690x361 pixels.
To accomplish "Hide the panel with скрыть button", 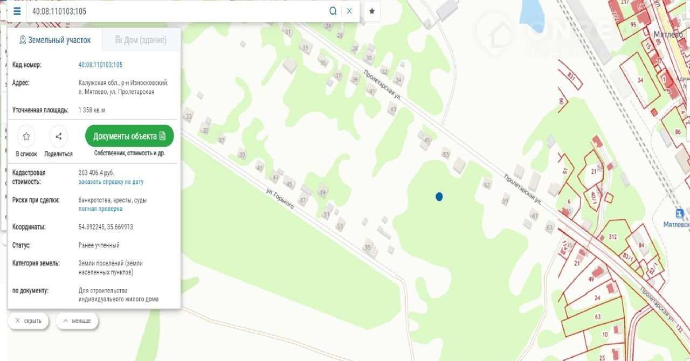I will [x=28, y=321].
